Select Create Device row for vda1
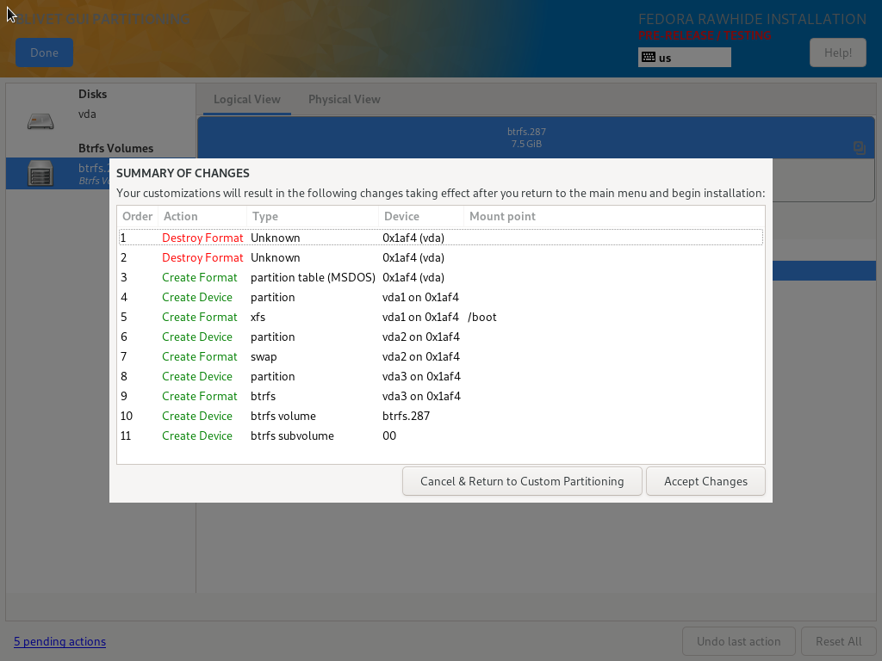Image resolution: width=882 pixels, height=661 pixels. pyautogui.click(x=441, y=297)
